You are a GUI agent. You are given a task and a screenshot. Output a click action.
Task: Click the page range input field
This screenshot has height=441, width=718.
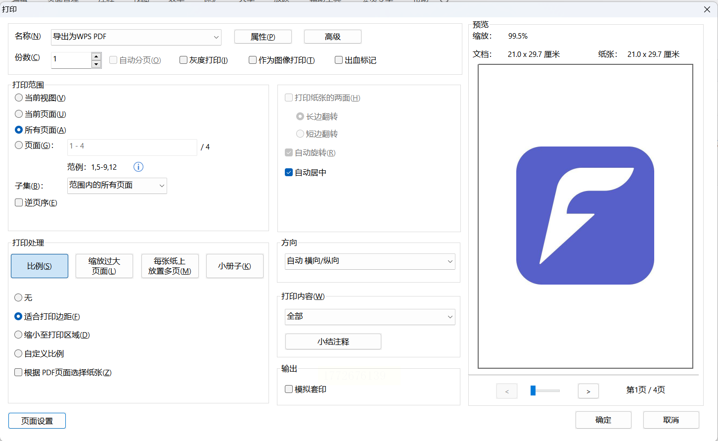click(x=132, y=147)
